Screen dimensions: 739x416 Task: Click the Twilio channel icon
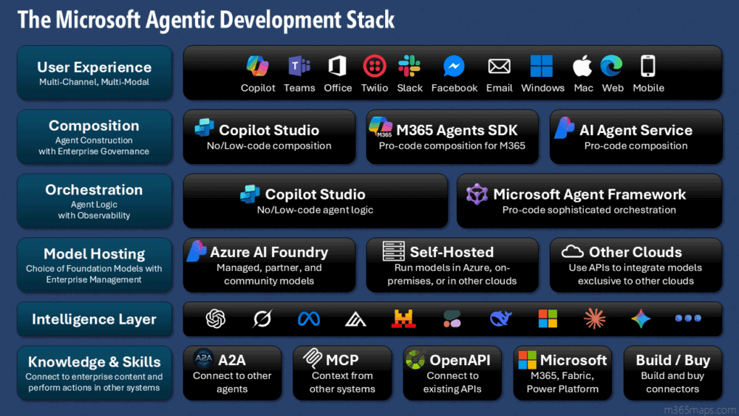point(375,67)
